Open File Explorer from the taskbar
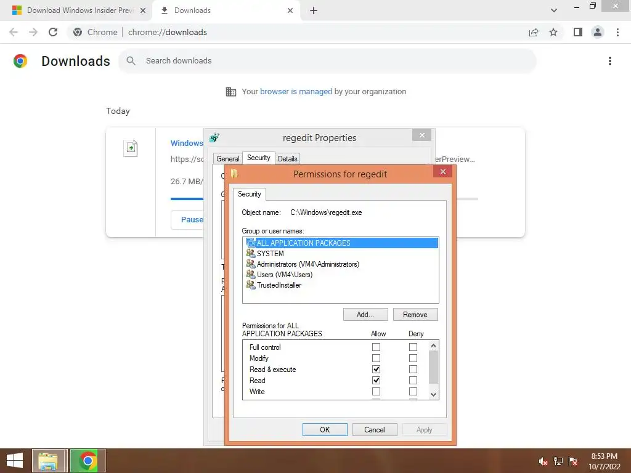Image resolution: width=631 pixels, height=473 pixels. pyautogui.click(x=48, y=461)
